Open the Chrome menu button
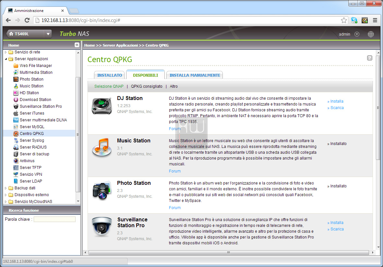Viewport: 383px width, 267px height. (375, 20)
